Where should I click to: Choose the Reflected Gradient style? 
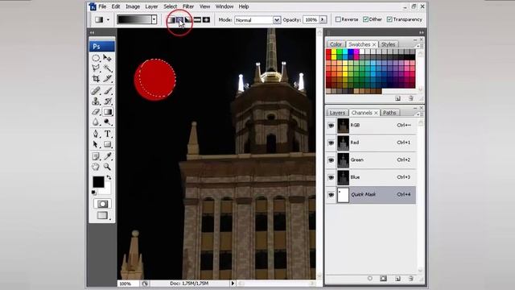[x=197, y=19]
